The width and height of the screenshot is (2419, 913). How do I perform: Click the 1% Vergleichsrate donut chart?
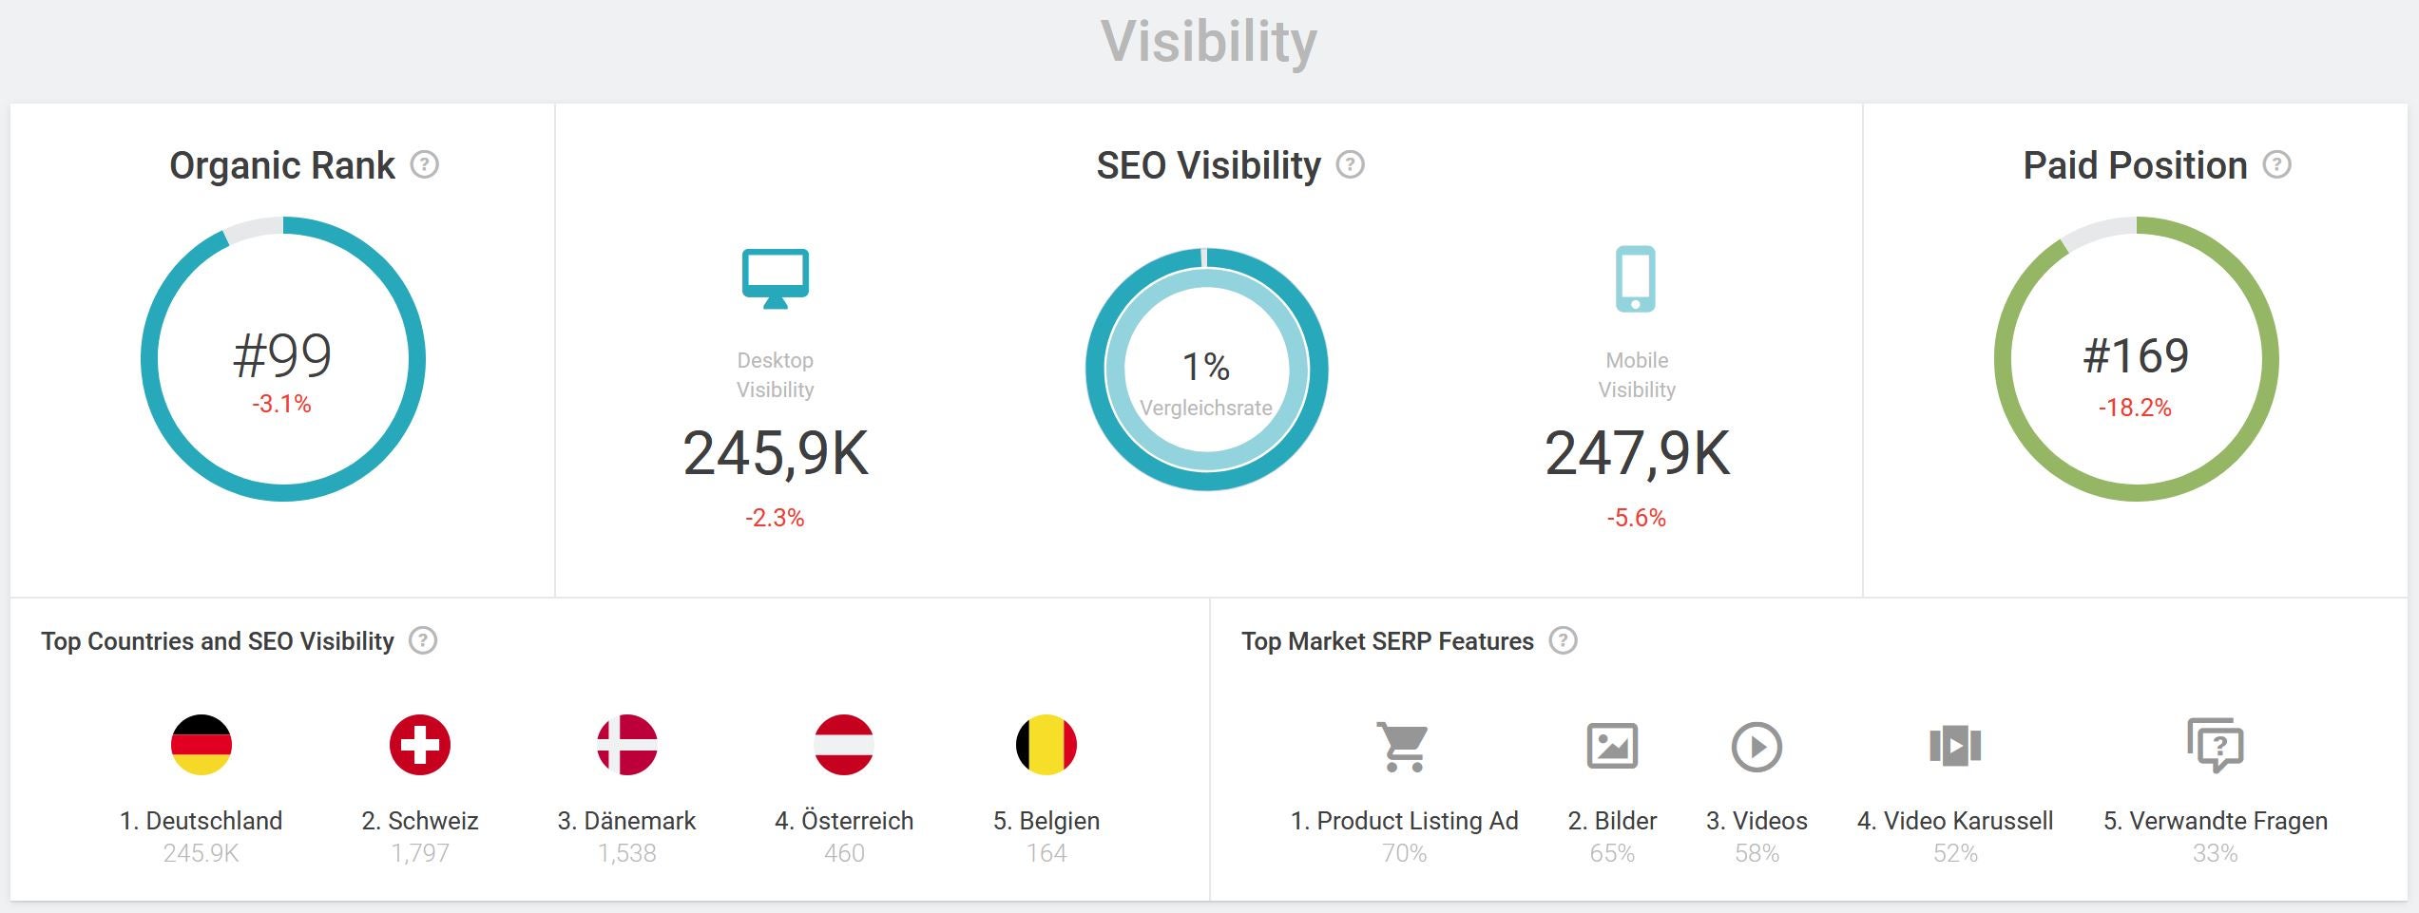tap(1206, 370)
